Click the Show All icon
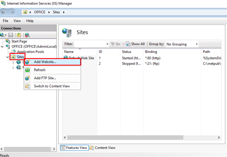Screen dimensions: 227x157 click(x=128, y=44)
